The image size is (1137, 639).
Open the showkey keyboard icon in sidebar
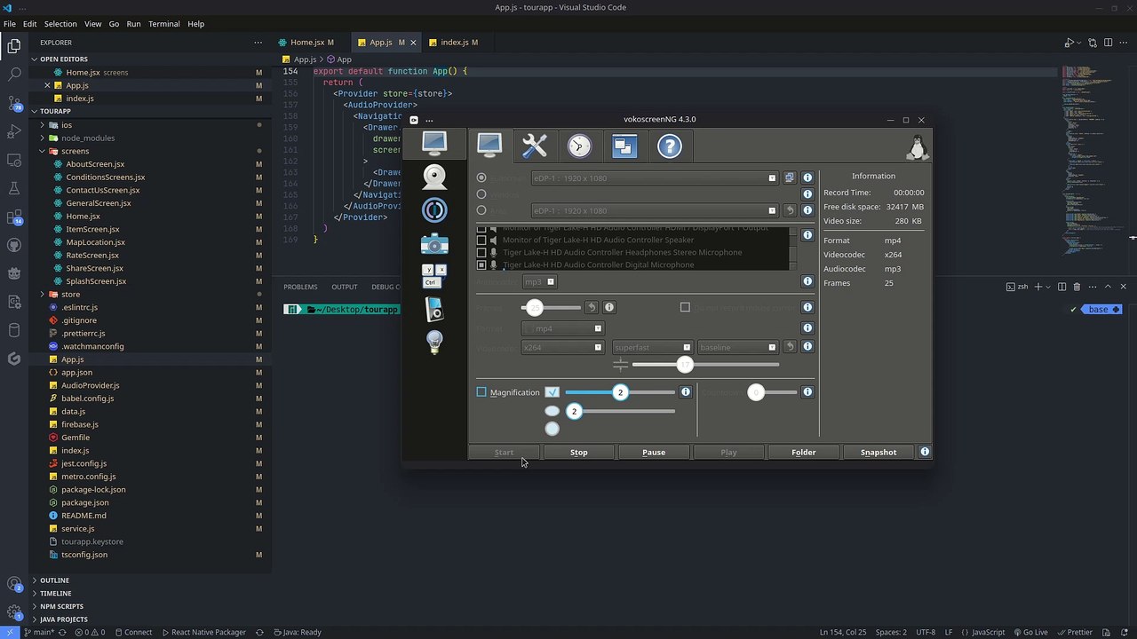tap(434, 275)
